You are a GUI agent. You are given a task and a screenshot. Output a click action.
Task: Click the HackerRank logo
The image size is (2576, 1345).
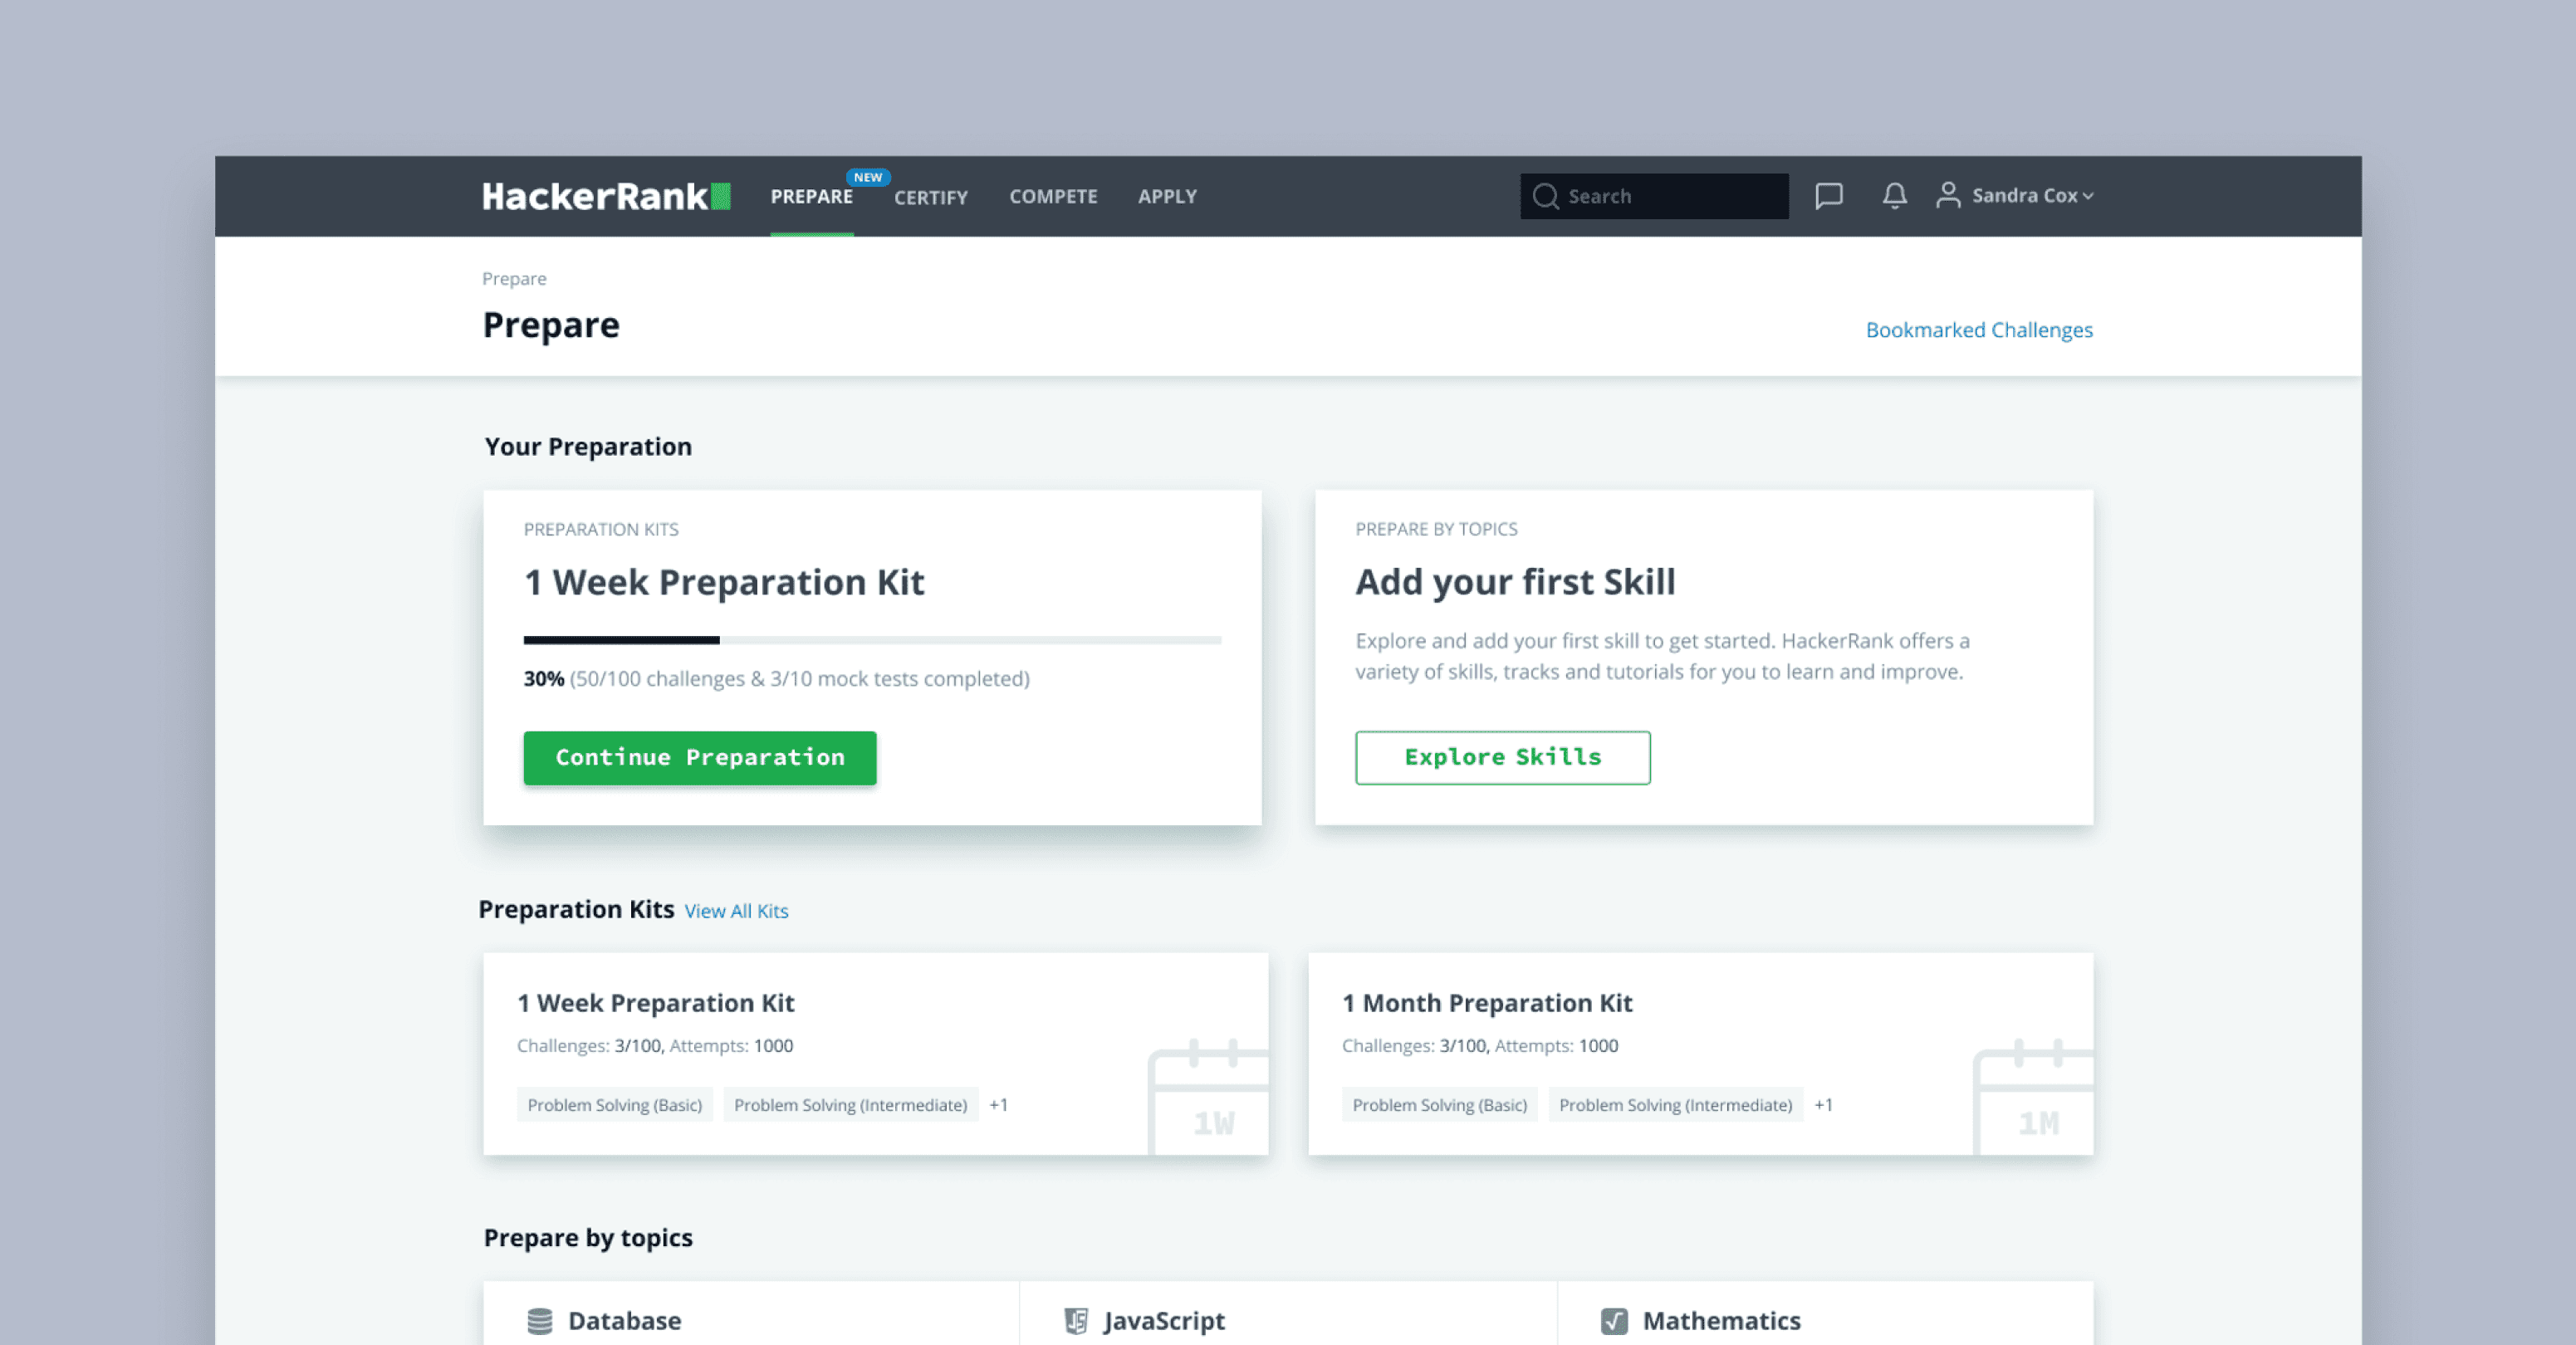[x=606, y=196]
